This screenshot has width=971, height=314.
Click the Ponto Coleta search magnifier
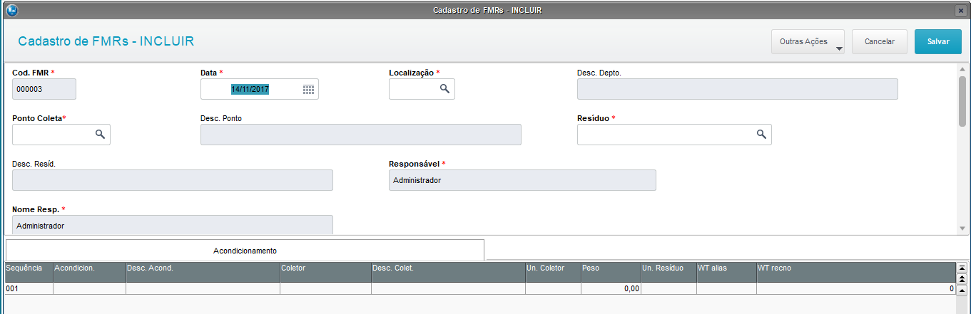click(x=100, y=134)
